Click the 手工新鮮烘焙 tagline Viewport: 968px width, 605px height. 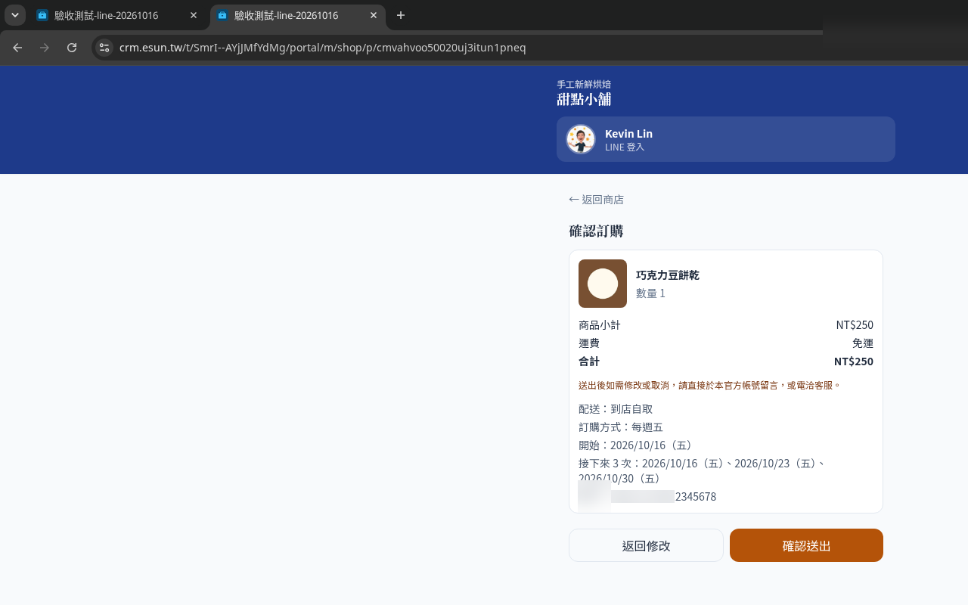tap(584, 84)
